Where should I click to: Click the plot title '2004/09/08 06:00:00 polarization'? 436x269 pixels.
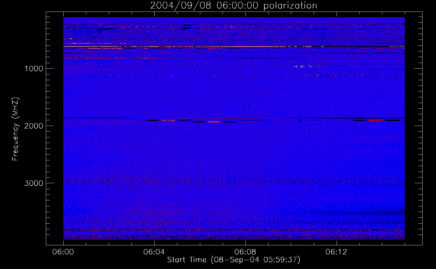(234, 6)
